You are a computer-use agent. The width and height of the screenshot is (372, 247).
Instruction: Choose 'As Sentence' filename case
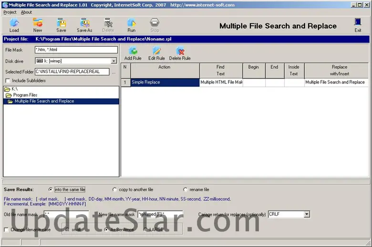pos(106,230)
